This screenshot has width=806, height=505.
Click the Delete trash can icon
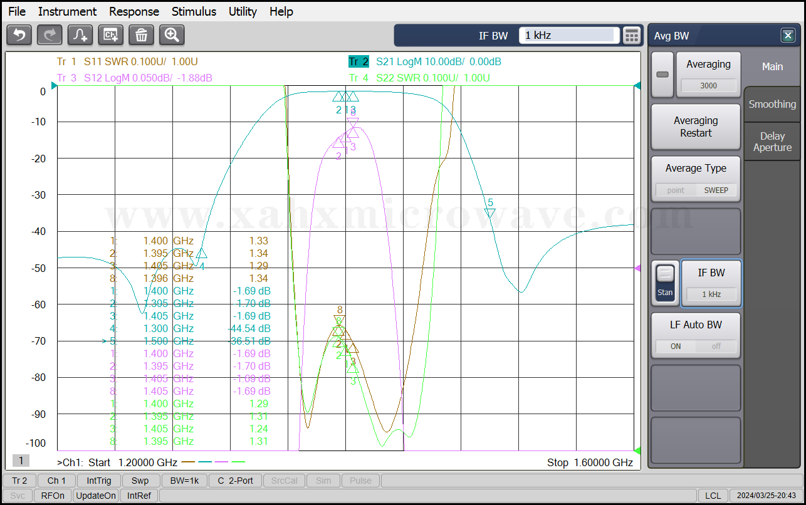(x=142, y=35)
